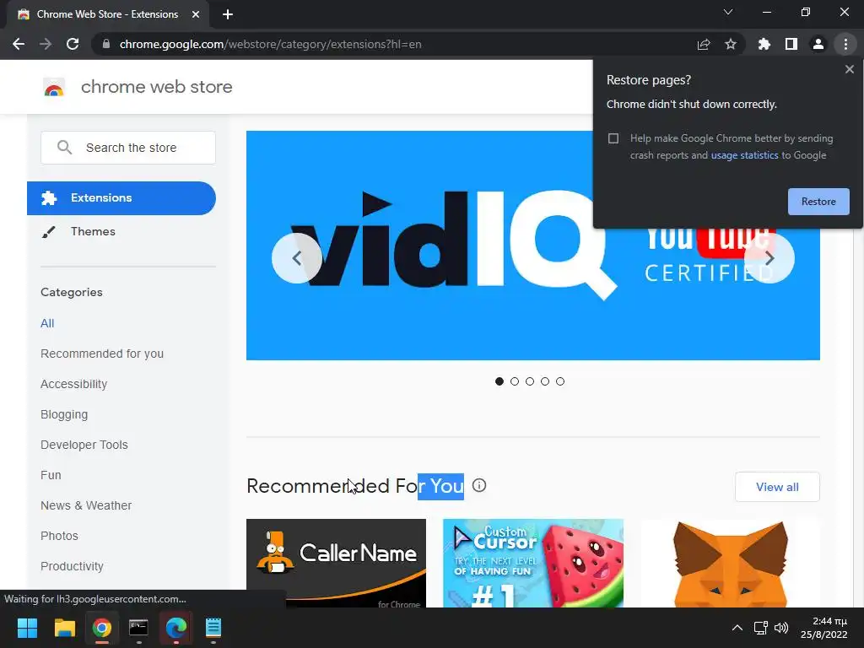Toggle the browser side panel
The width and height of the screenshot is (864, 648).
(x=791, y=44)
